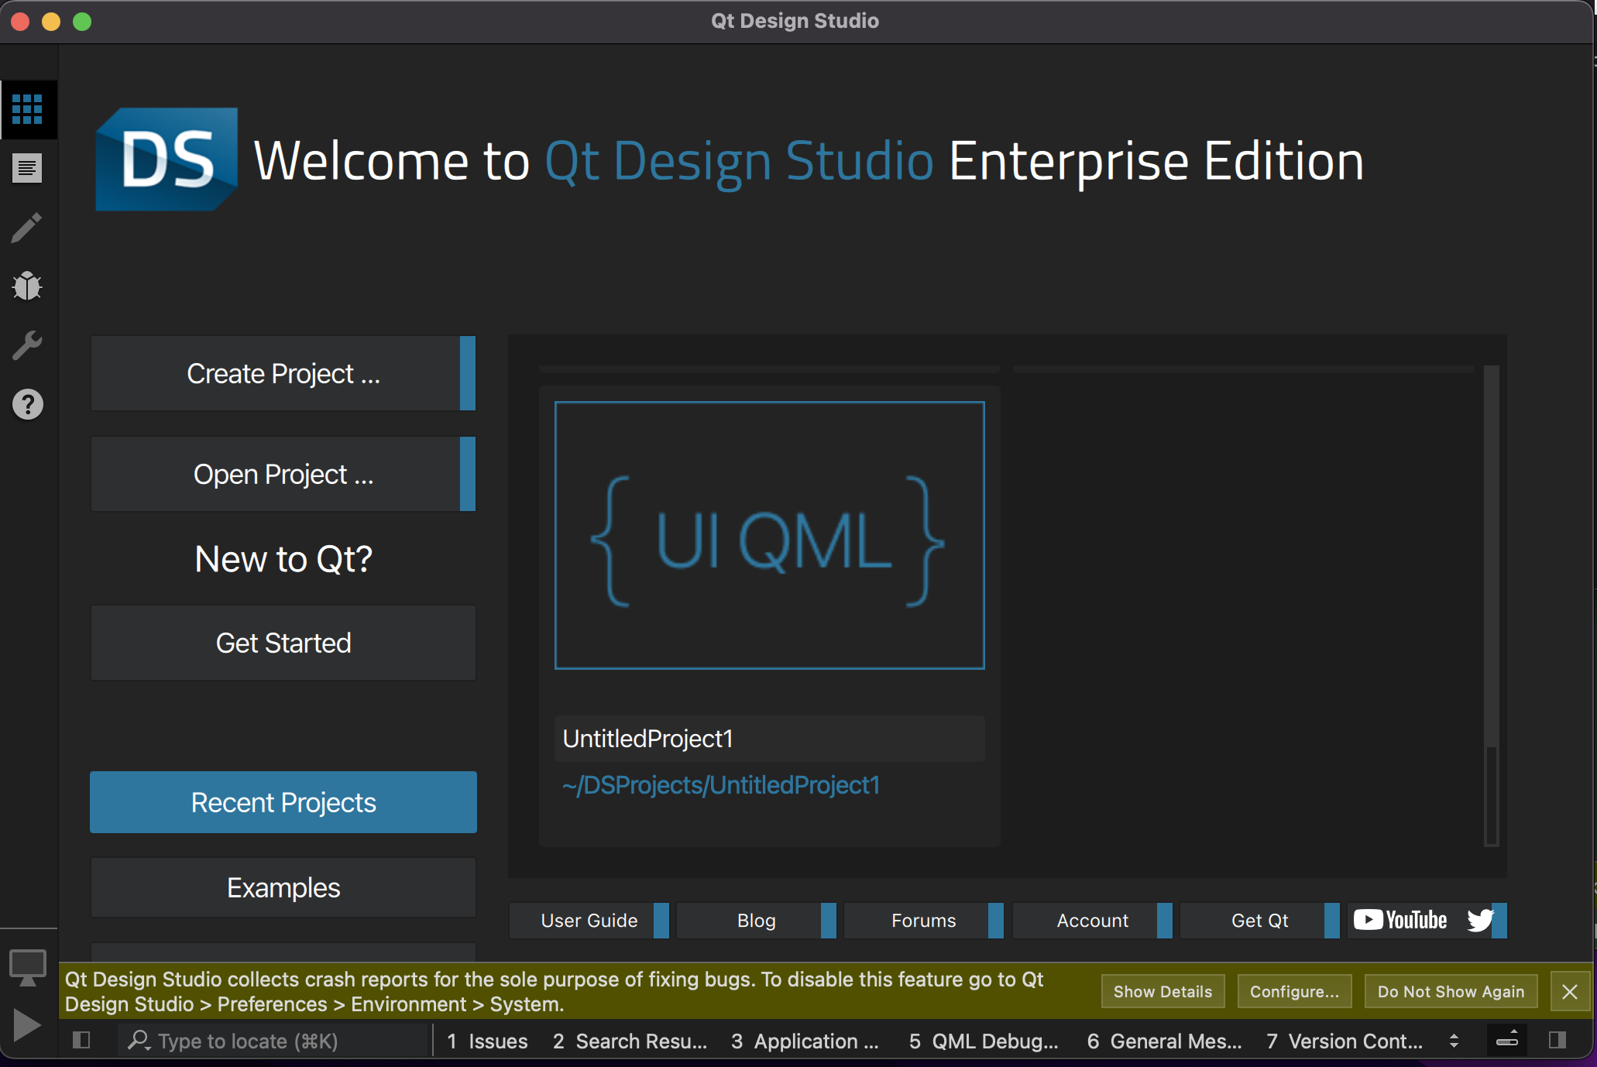Image resolution: width=1597 pixels, height=1067 pixels.
Task: Toggle the left sidebar visibility
Action: [x=81, y=1040]
